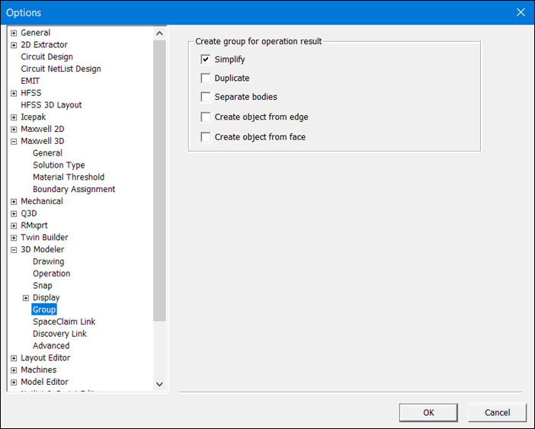Viewport: 535px width, 429px height.
Task: Click the Cancel button
Action: click(x=497, y=413)
